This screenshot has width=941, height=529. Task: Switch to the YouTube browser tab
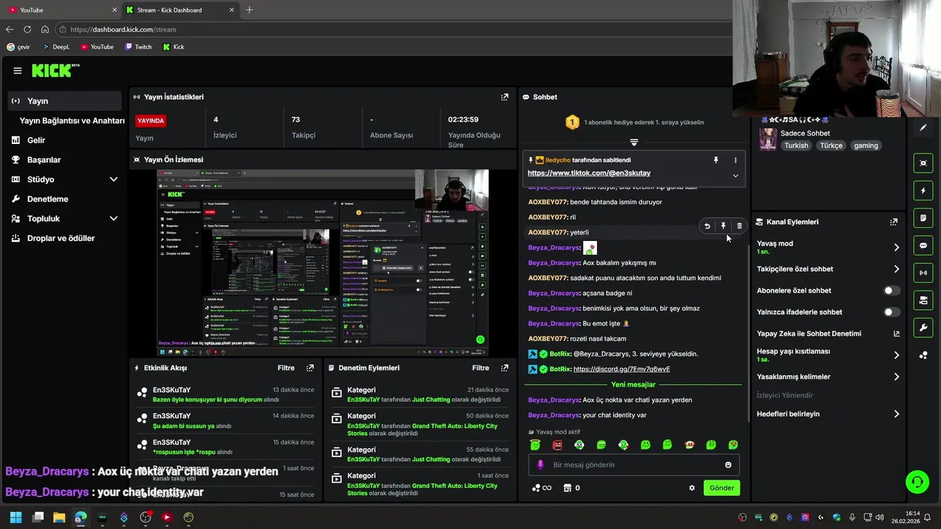62,10
